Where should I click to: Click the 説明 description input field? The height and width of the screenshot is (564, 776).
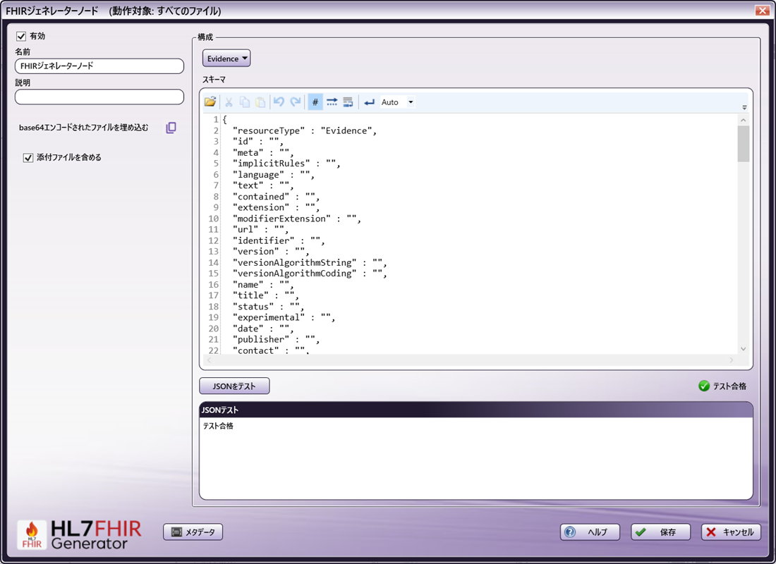99,97
